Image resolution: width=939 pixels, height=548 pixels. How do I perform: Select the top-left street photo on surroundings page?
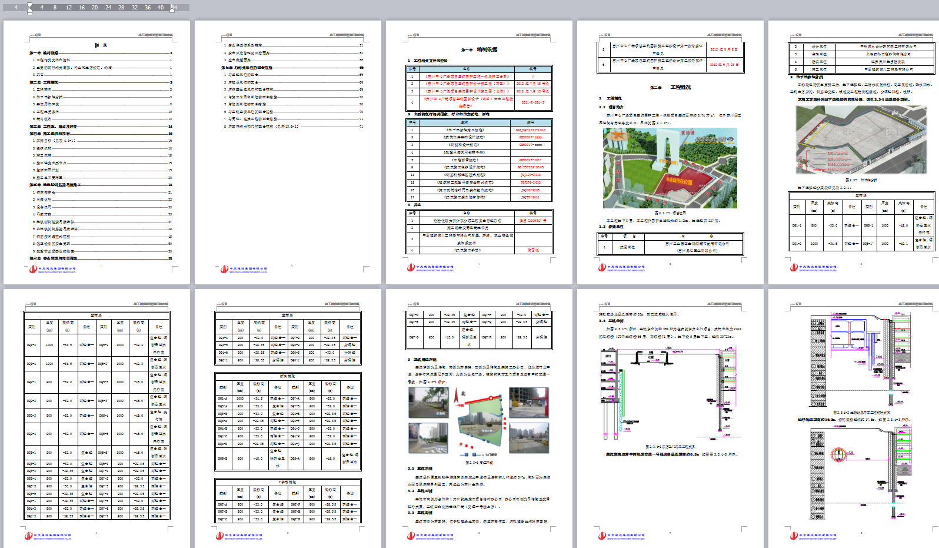(428, 403)
